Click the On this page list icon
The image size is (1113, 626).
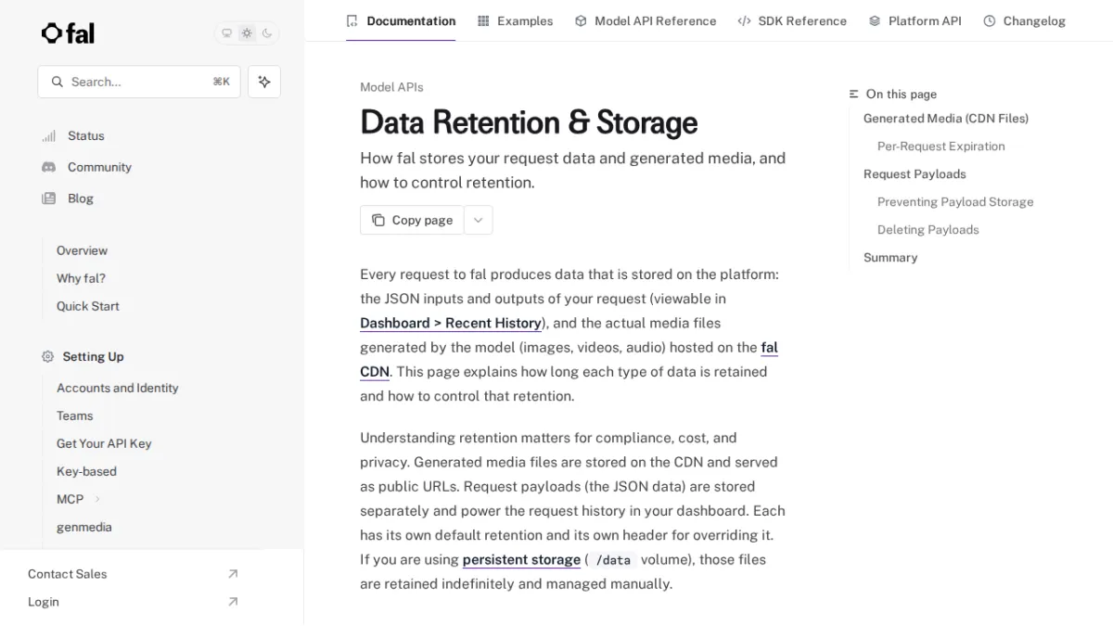click(x=854, y=94)
